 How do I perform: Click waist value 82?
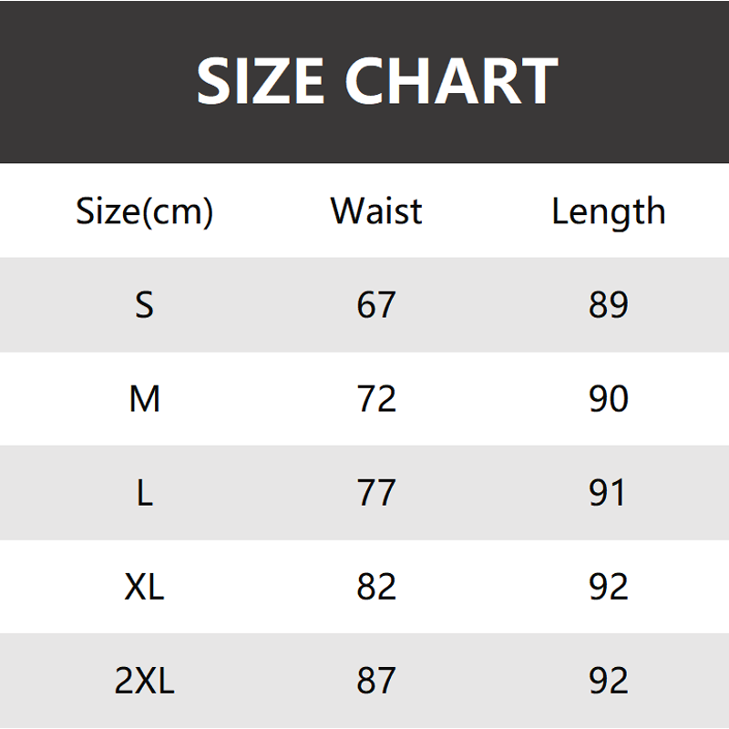(376, 587)
